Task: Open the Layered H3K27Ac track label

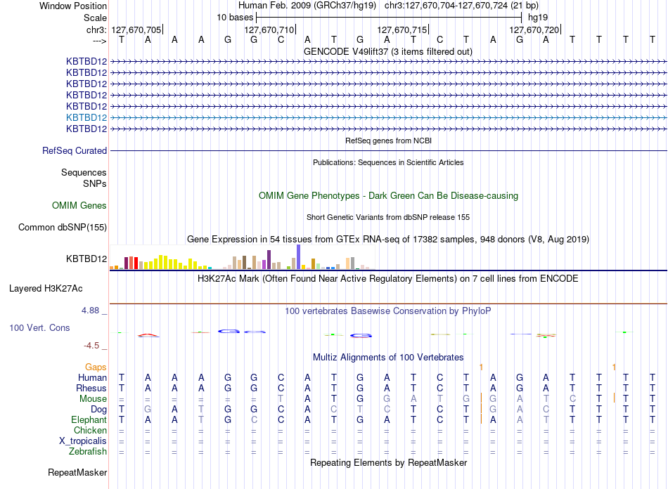Action: [x=46, y=289]
